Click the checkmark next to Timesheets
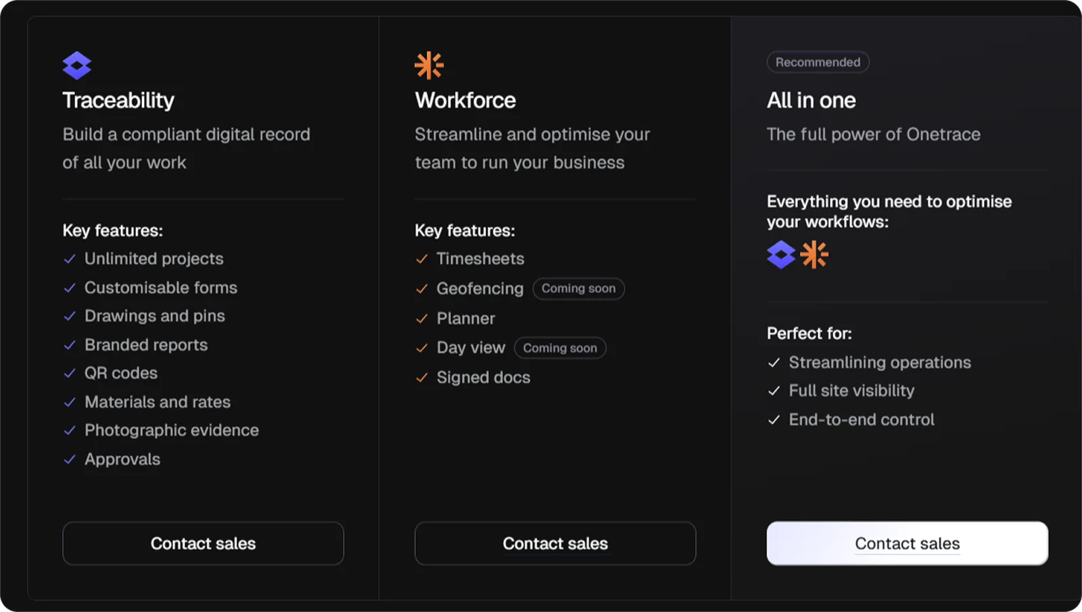This screenshot has height=612, width=1082. tap(422, 258)
